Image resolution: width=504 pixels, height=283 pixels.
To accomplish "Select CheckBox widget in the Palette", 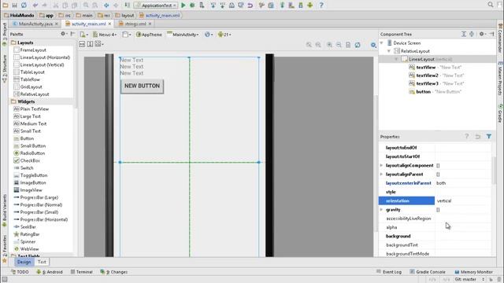I will click(27, 160).
